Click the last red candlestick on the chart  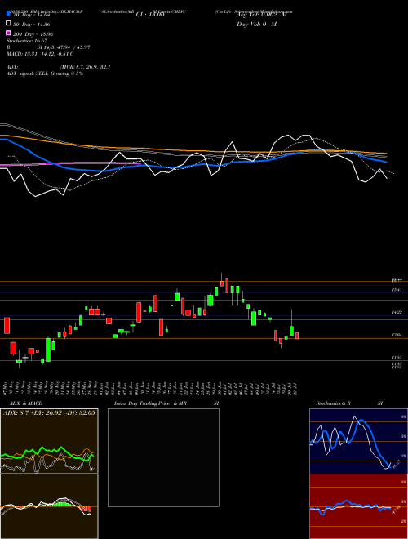point(297,336)
